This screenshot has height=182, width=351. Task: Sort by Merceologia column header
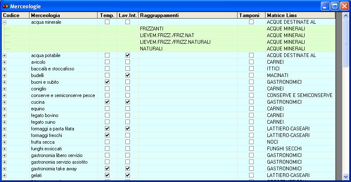(x=64, y=15)
